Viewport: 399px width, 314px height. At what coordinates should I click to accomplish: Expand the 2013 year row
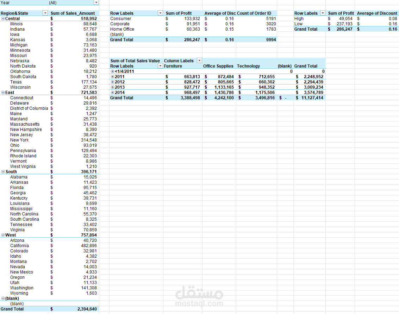point(112,87)
